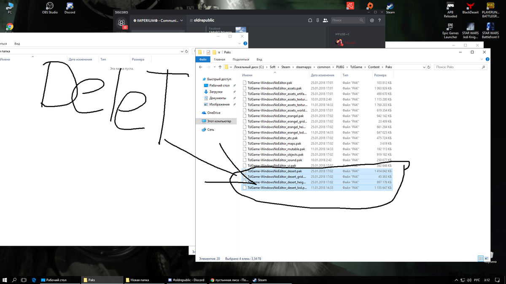This screenshot has width=506, height=284.
Task: Show pinned messages in Discord
Action: point(318,20)
